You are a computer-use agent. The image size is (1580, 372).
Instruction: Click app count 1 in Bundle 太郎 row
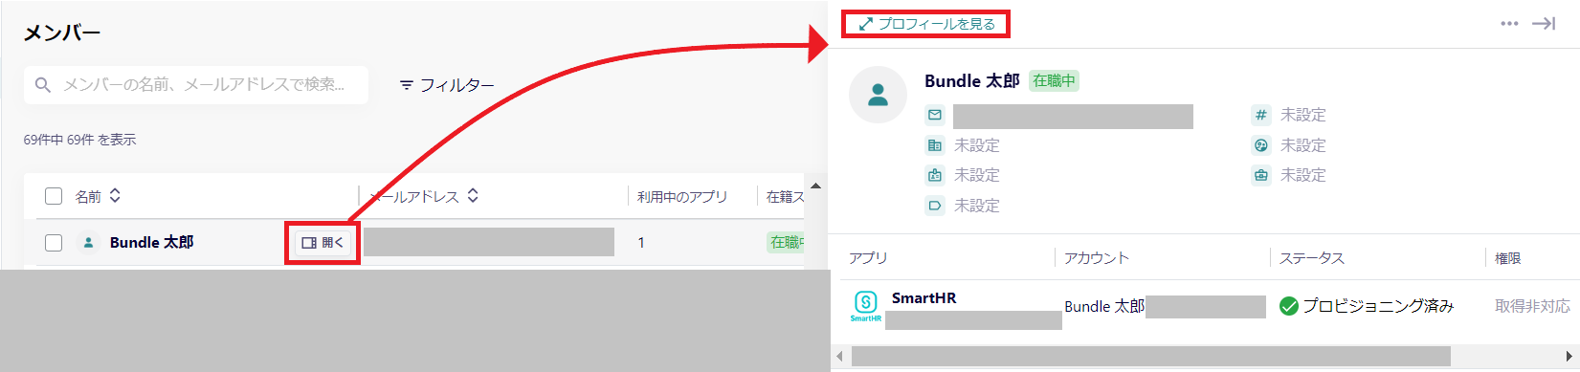[641, 243]
